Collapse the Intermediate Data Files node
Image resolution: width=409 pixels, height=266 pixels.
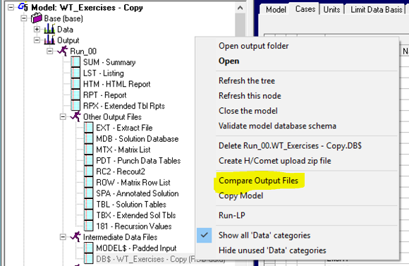click(63, 237)
